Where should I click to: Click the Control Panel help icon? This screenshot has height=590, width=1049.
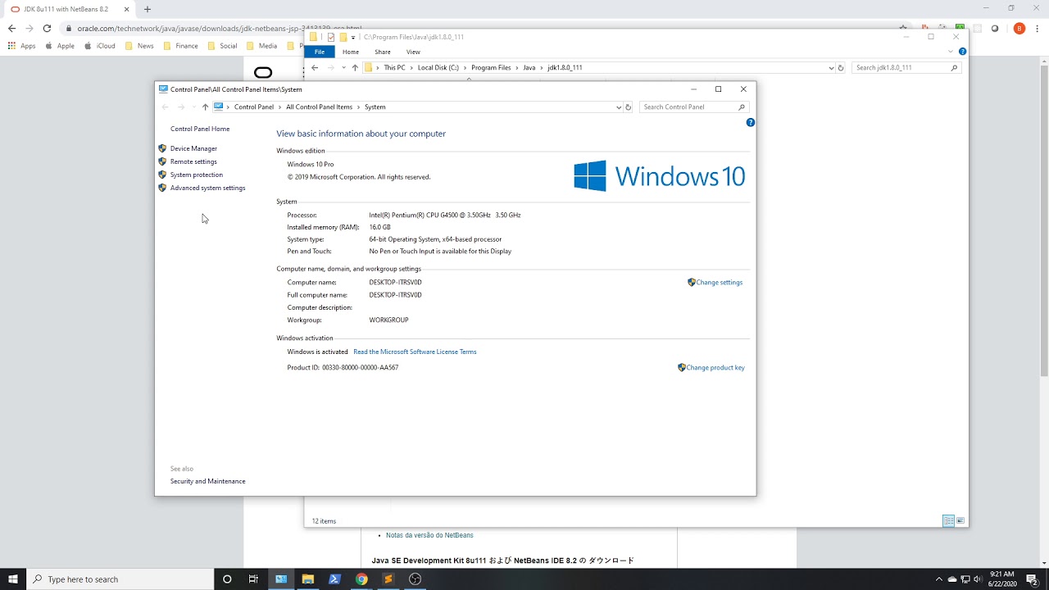pos(750,122)
